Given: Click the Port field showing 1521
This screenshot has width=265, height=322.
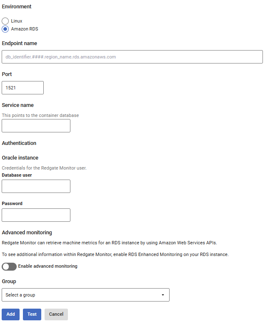Looking at the screenshot, I should click(23, 88).
